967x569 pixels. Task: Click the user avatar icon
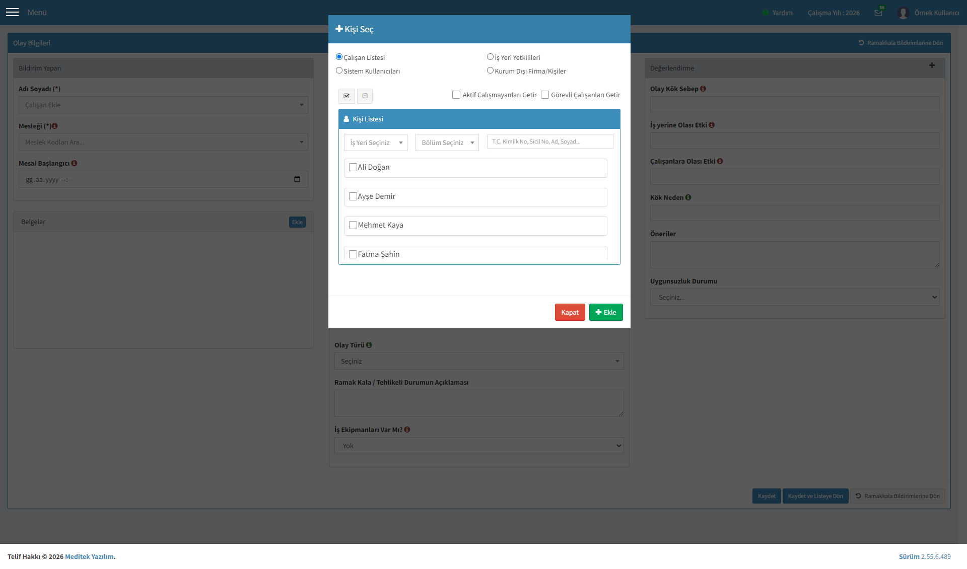tap(903, 13)
